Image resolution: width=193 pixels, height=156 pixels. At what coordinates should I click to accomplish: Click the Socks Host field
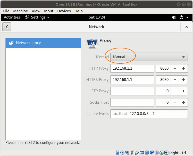(132, 102)
